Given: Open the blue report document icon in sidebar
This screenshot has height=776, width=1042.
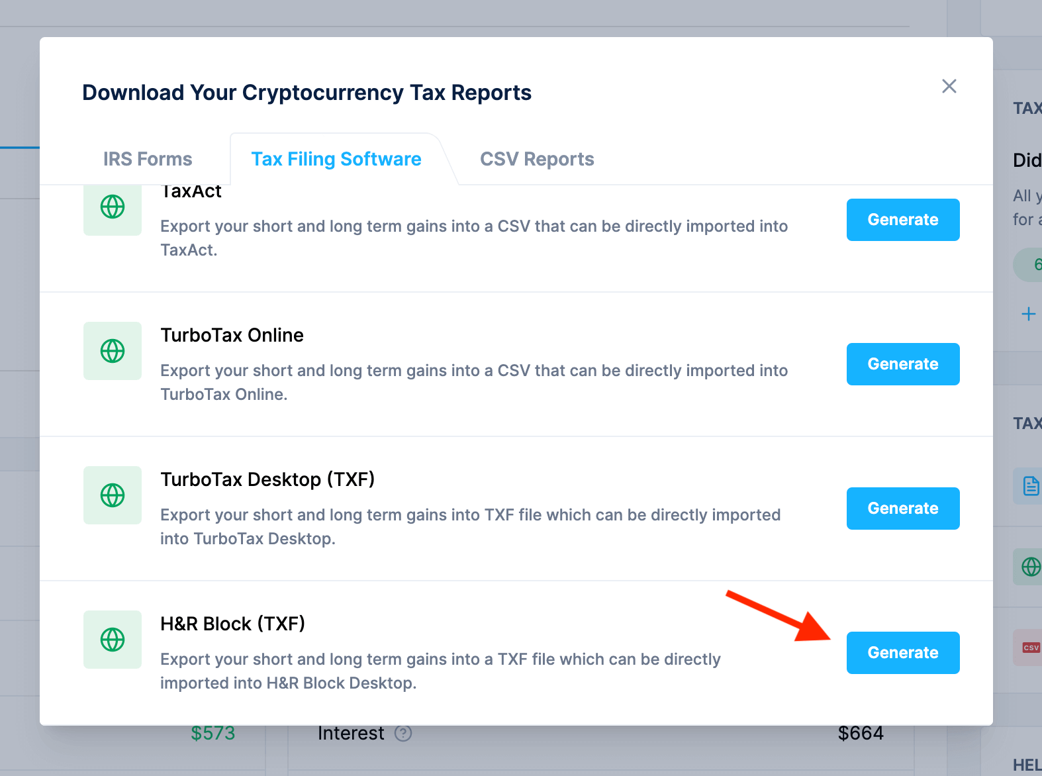Looking at the screenshot, I should (1031, 487).
